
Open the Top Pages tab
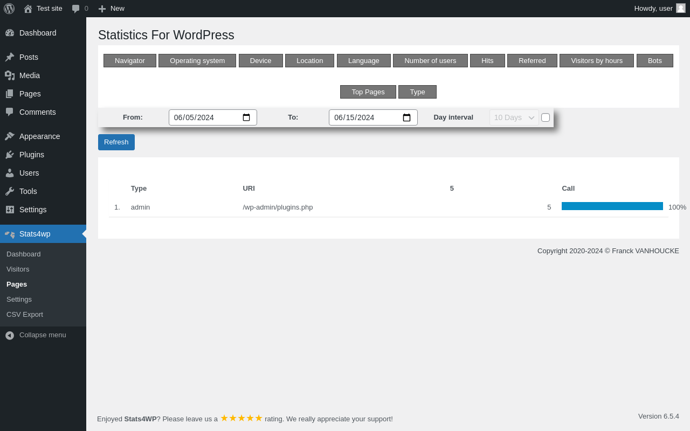click(368, 92)
